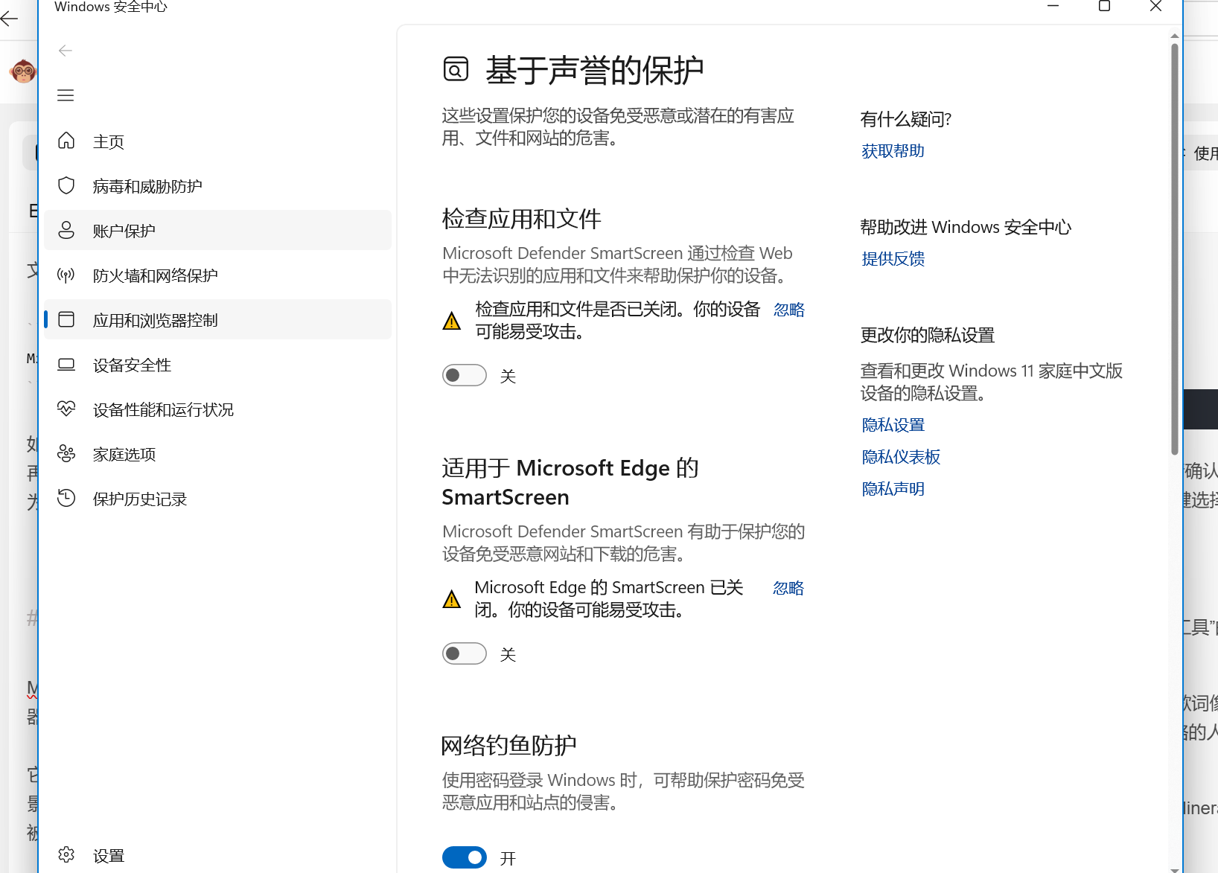
Task: Select 账户保护 in the sidebar
Action: coord(218,230)
